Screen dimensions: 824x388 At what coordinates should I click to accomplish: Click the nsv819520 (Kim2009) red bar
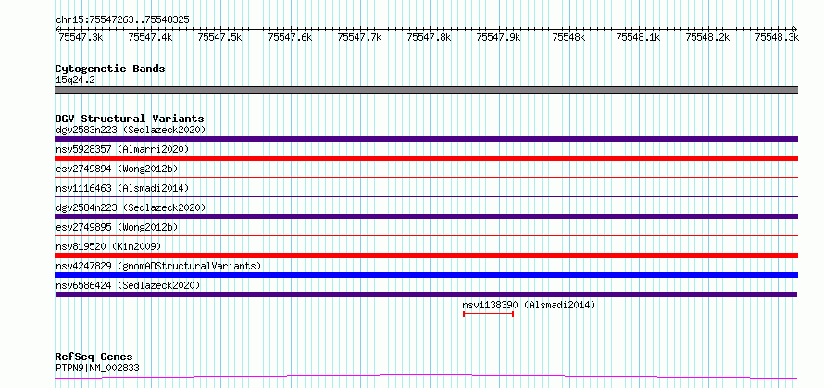[426, 256]
